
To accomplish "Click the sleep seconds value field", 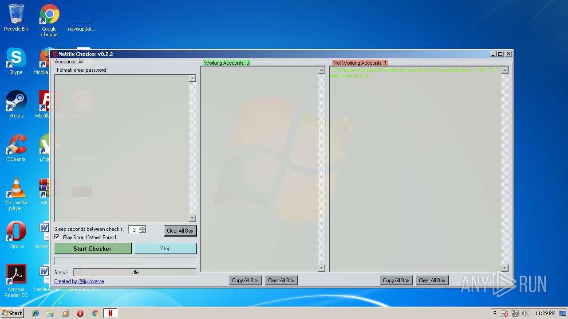I will (134, 230).
